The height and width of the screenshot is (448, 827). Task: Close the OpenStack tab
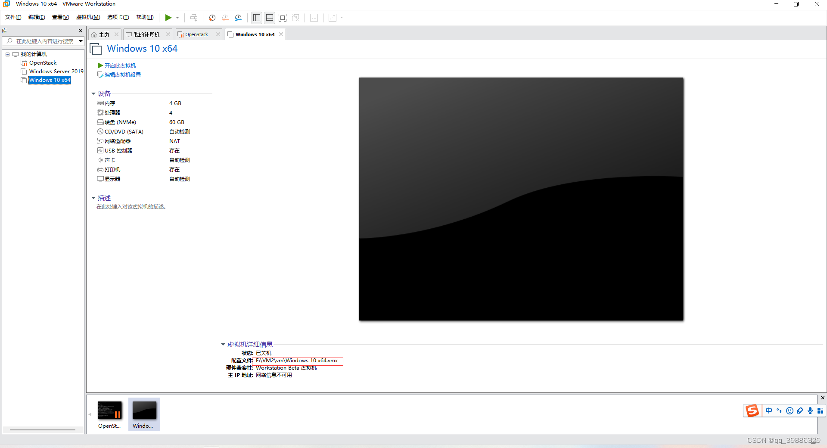tap(218, 34)
